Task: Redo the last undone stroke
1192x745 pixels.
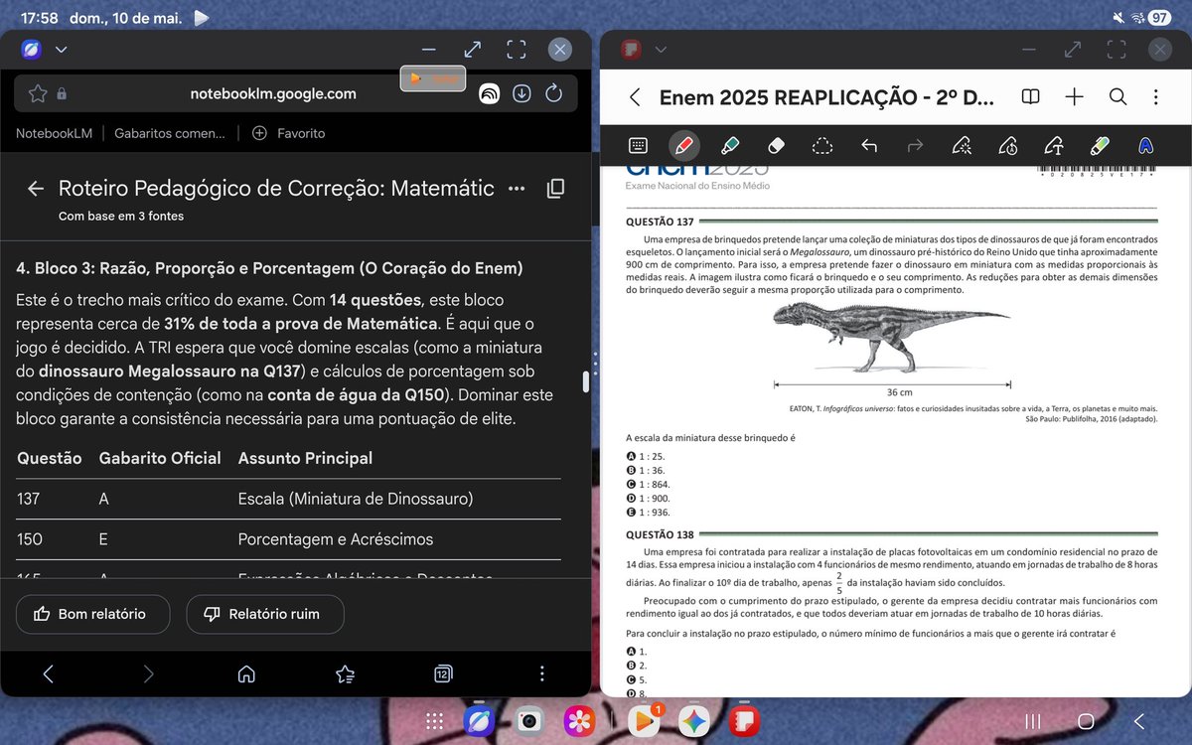Action: click(915, 146)
